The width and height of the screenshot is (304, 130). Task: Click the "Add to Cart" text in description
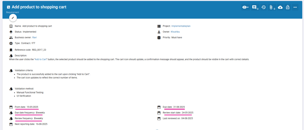click(41, 59)
